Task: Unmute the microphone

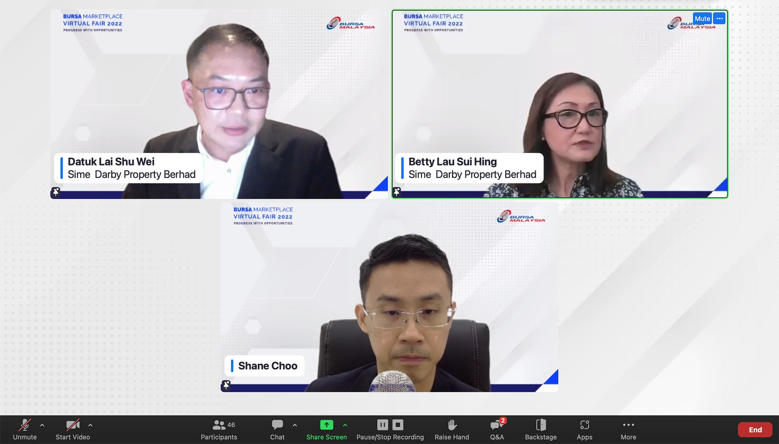Action: [x=24, y=429]
